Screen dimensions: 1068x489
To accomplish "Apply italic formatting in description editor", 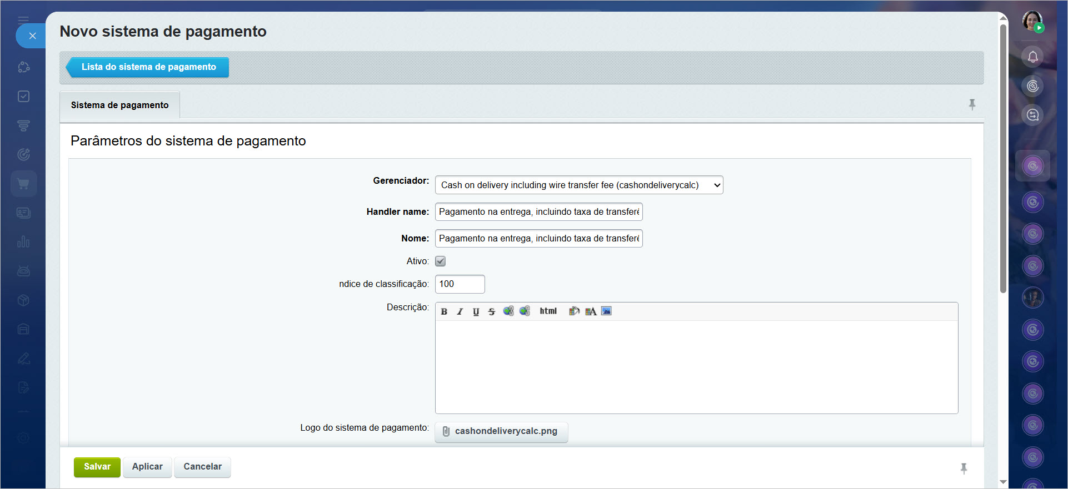I will [460, 311].
